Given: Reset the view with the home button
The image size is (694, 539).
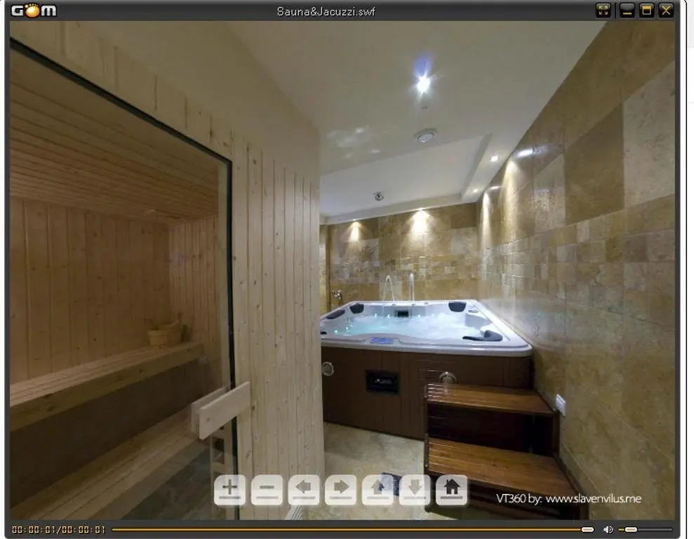Looking at the screenshot, I should 451,489.
